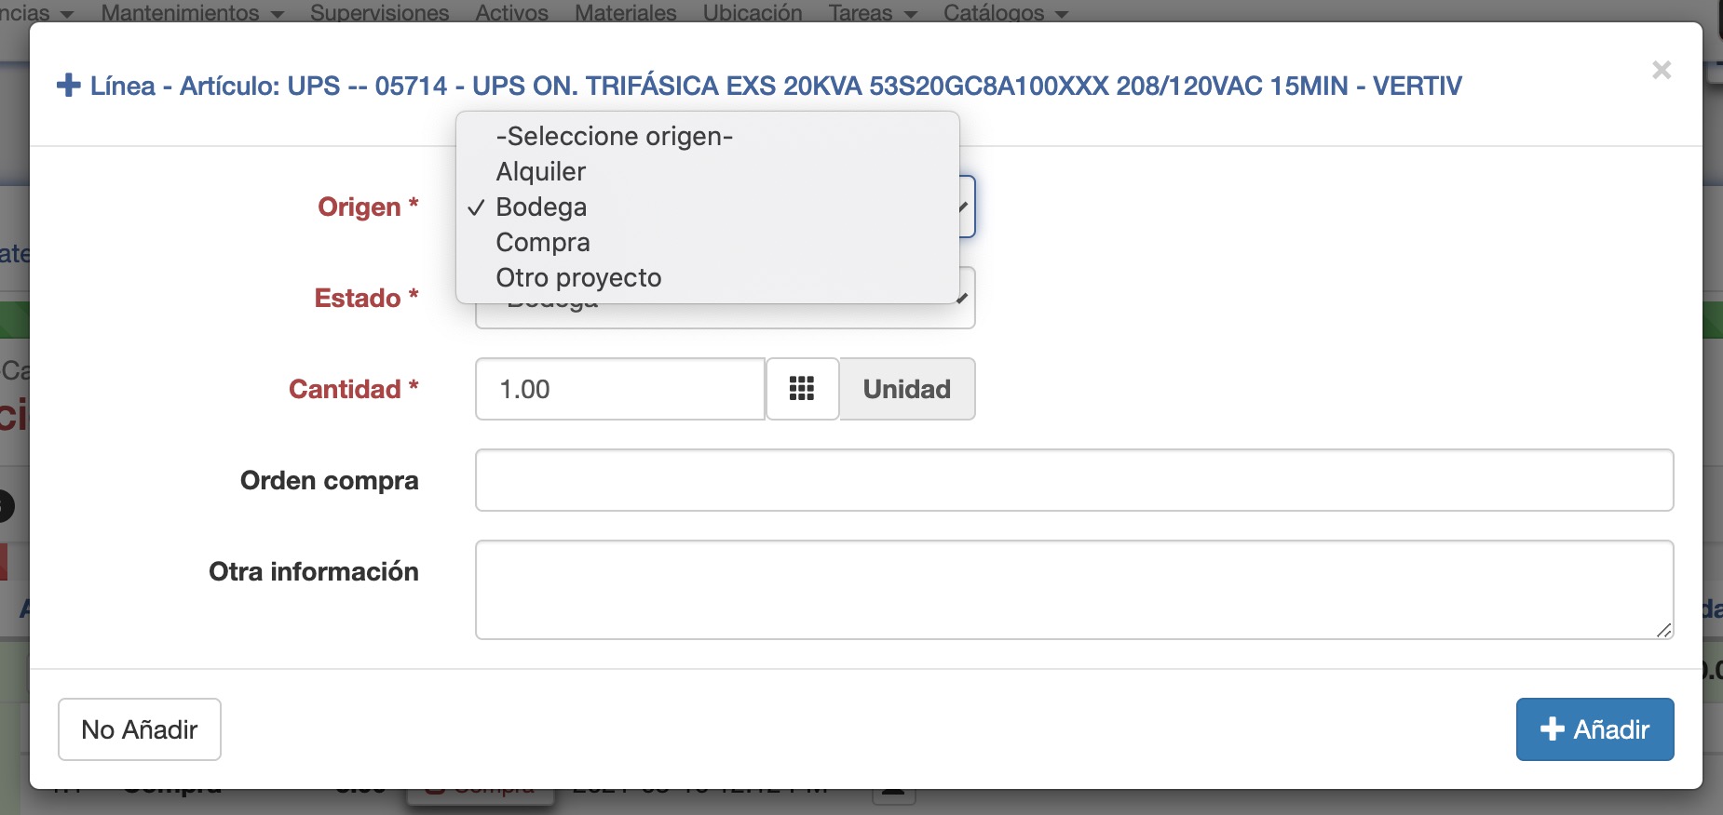Click into the Otra información textarea
Screen dimensions: 1723x815
1074,590
